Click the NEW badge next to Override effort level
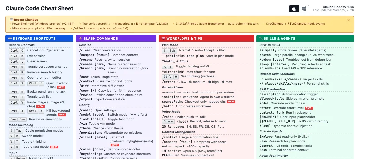Image resolution: width=366 pixels, height=159 pixels. tap(309, 108)
